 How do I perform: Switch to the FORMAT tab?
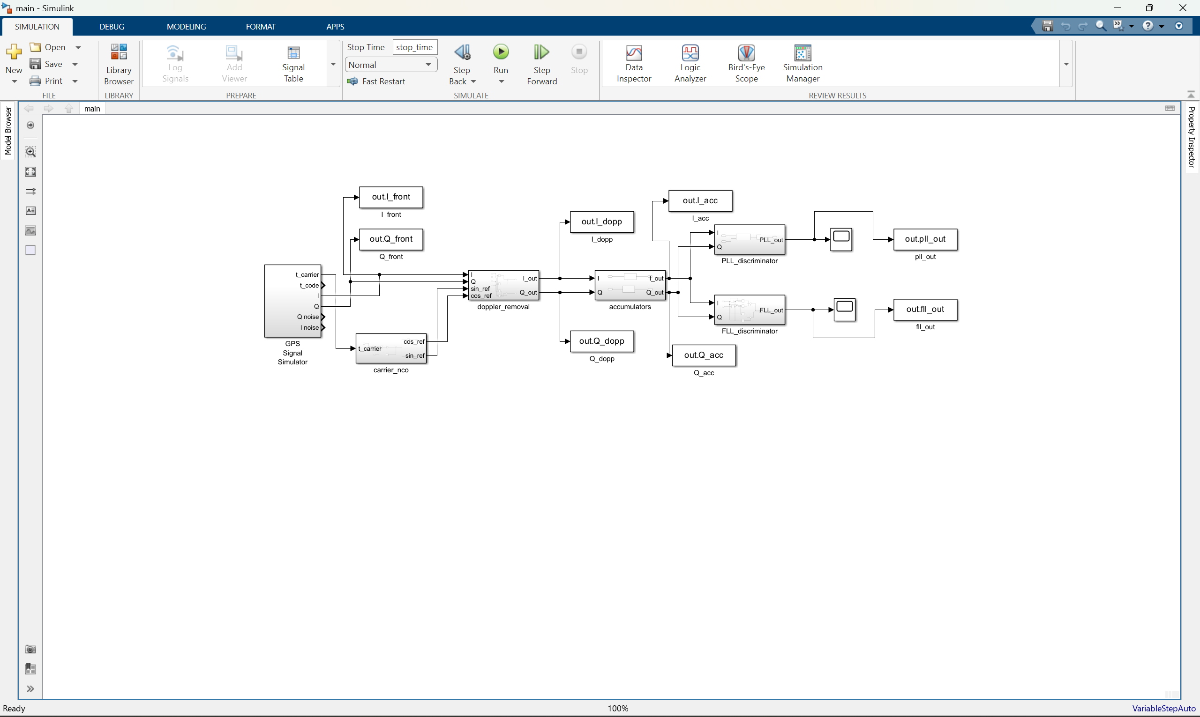tap(261, 27)
